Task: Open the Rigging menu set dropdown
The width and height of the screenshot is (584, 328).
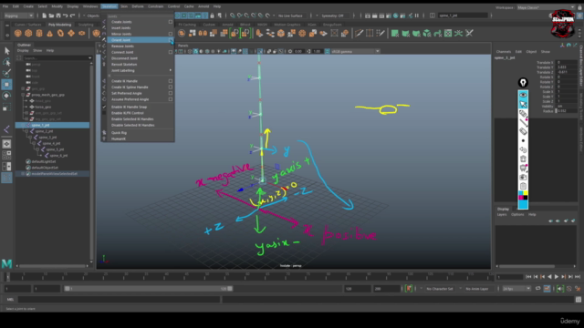Action: coord(18,15)
